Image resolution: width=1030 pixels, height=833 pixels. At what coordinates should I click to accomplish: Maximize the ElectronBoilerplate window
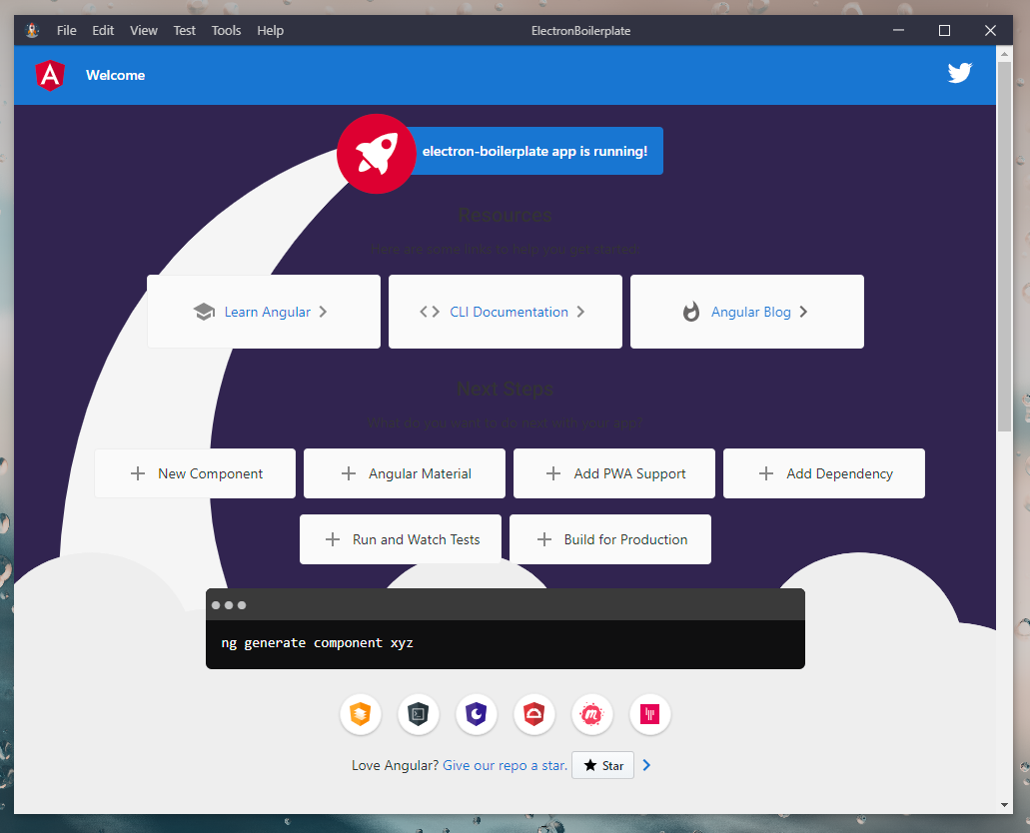[945, 30]
